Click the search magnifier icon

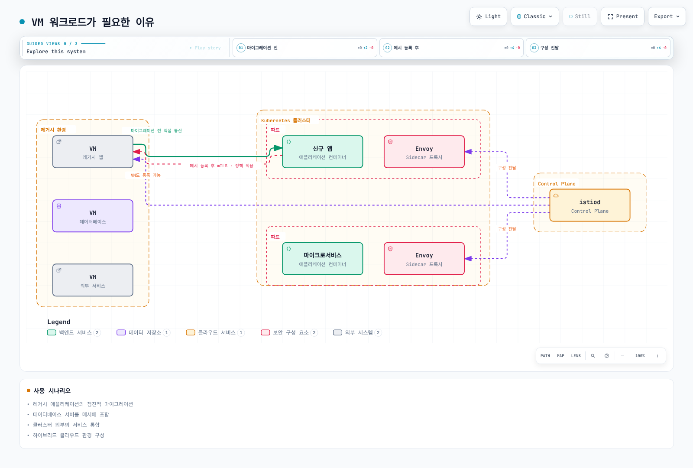593,356
